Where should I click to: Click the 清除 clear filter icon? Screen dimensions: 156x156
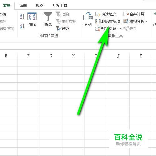pyautogui.click(x=58, y=14)
